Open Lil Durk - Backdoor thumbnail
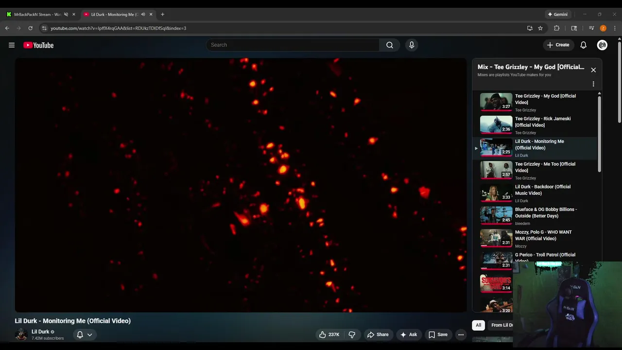The width and height of the screenshot is (622, 350). pos(496,192)
